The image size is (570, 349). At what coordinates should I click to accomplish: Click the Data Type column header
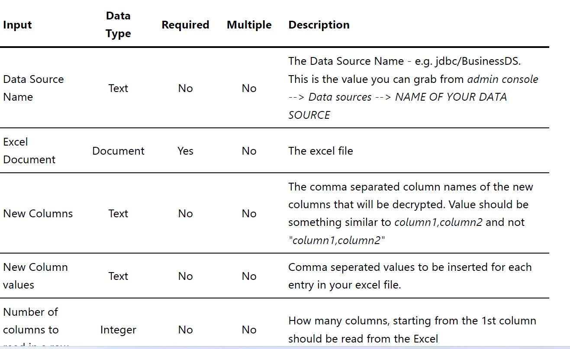[x=118, y=25]
